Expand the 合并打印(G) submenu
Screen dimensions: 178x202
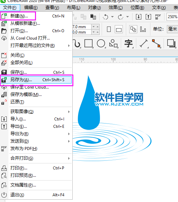[x=36, y=158]
